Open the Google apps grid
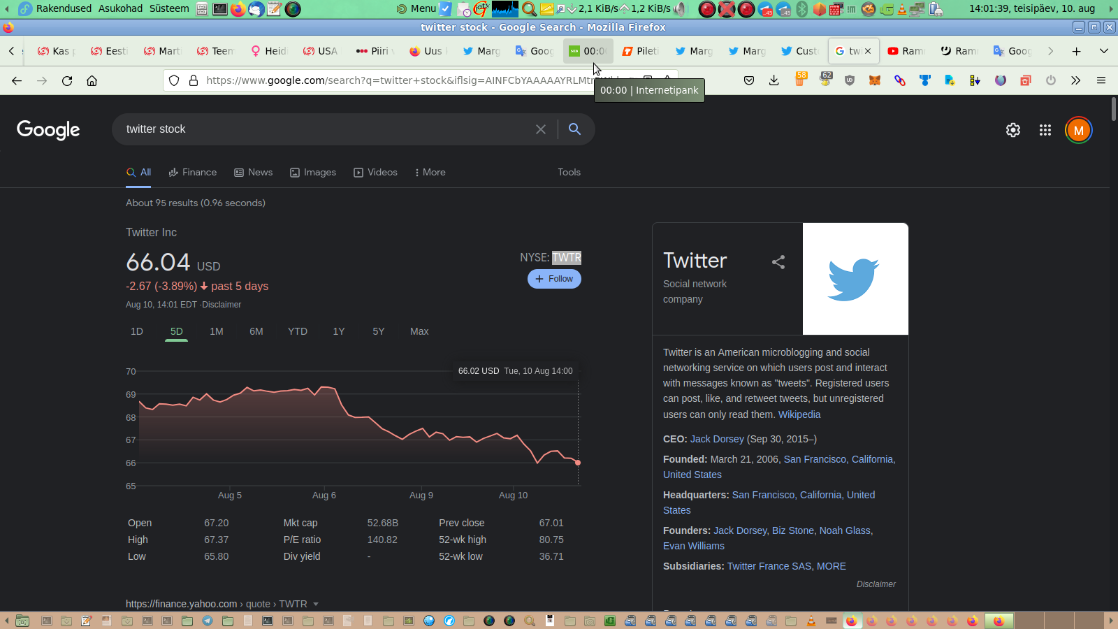 pyautogui.click(x=1045, y=130)
